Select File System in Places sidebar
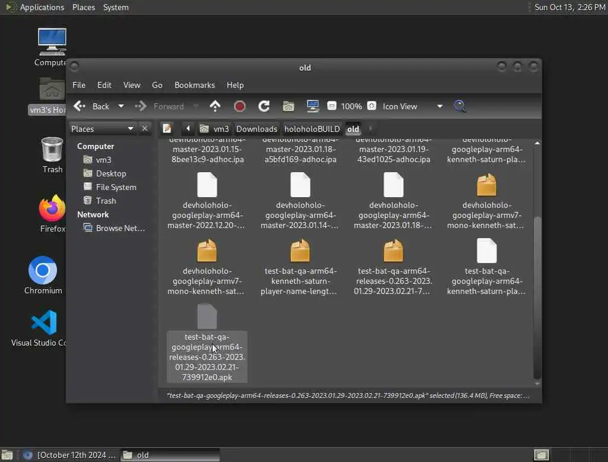The width and height of the screenshot is (608, 462). 110,187
